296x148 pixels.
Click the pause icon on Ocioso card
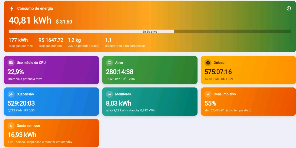click(x=208, y=63)
